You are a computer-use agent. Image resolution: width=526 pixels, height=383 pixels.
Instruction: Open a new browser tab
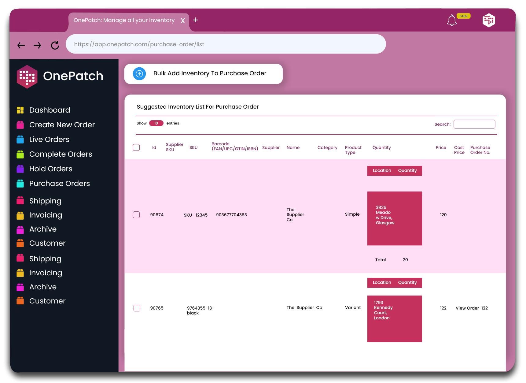[195, 20]
